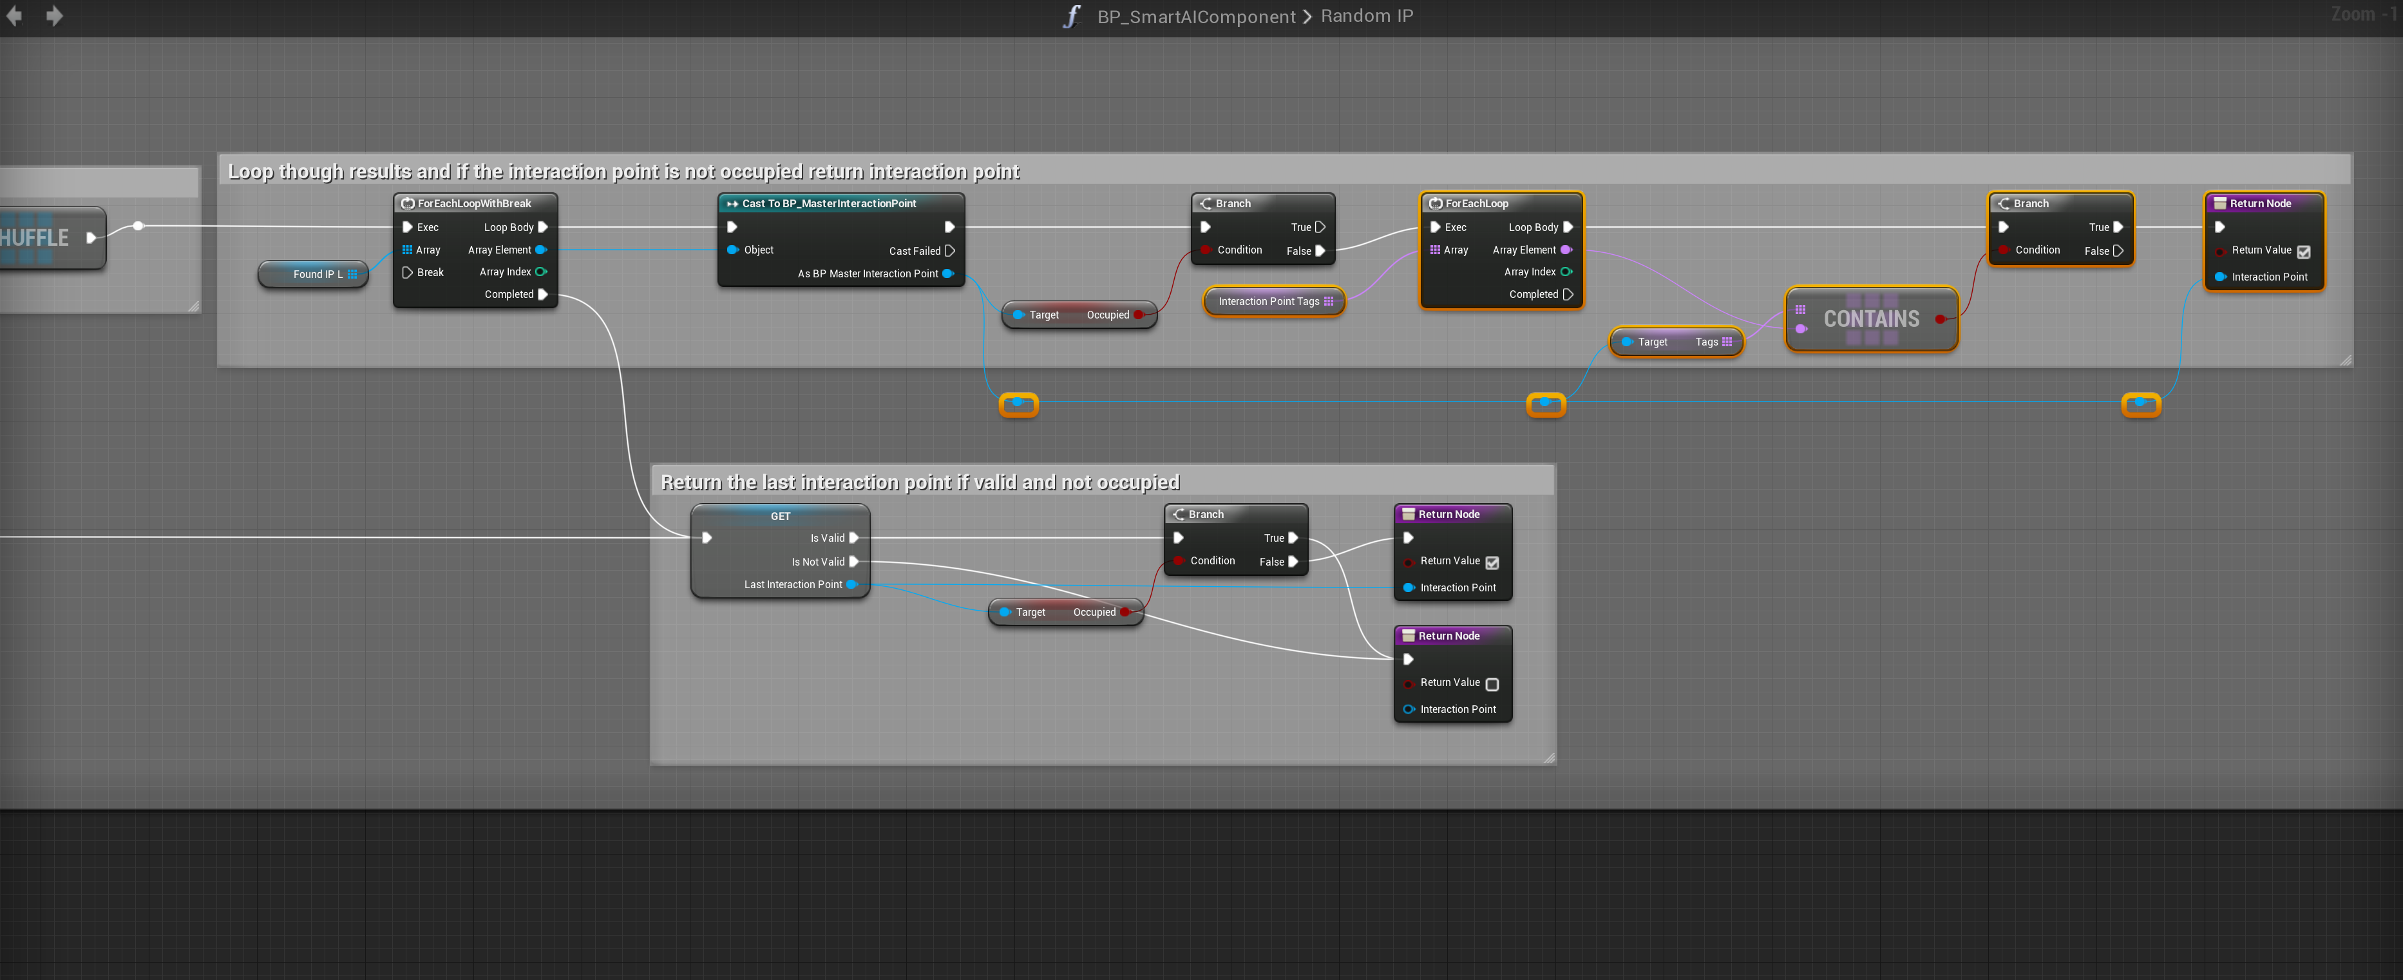Viewport: 2403px width, 980px height.
Task: Click the GET node Is Not Valid pin
Action: click(853, 562)
